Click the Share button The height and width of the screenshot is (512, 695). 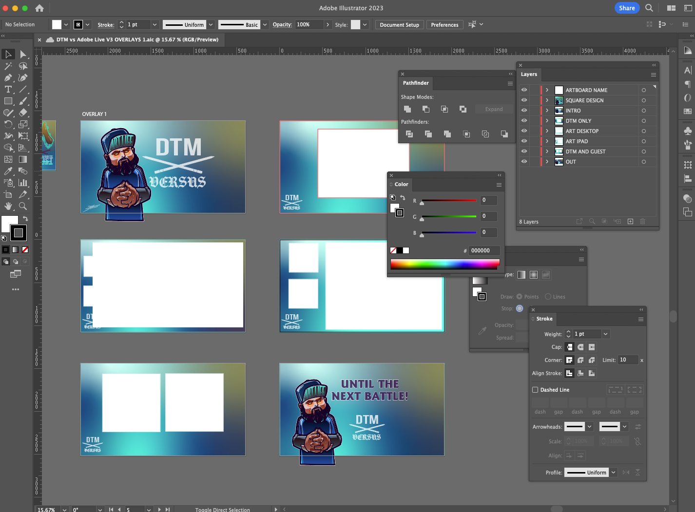[x=627, y=8]
